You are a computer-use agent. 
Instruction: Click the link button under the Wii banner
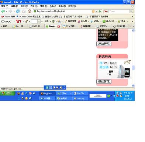pos(104,81)
